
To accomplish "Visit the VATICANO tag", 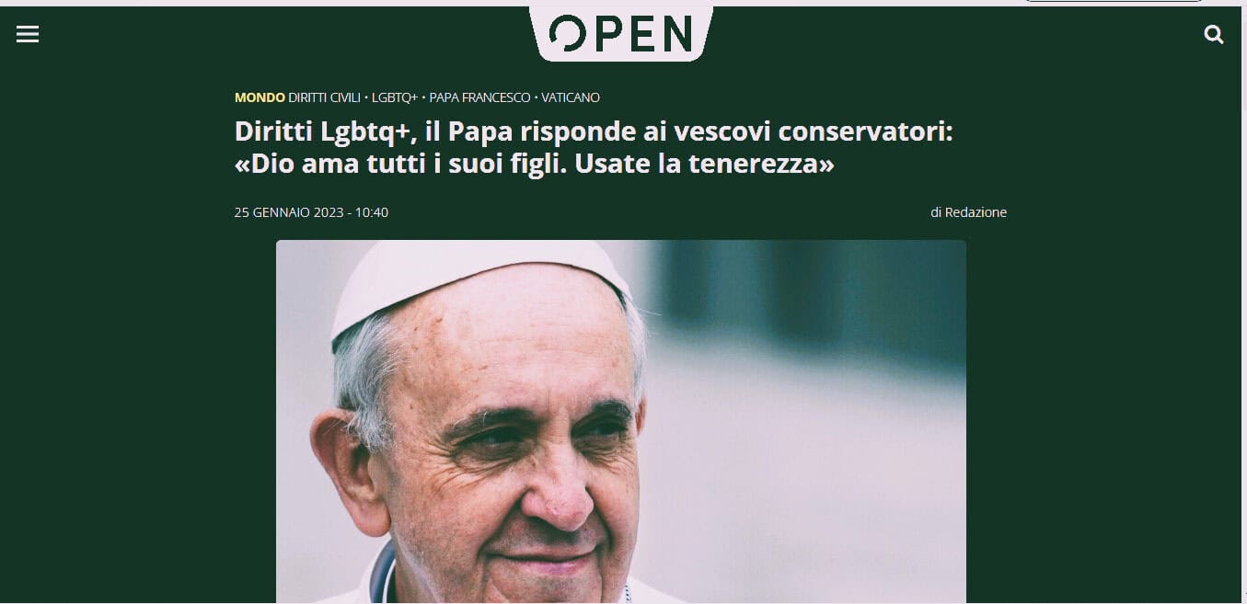I will 571,97.
